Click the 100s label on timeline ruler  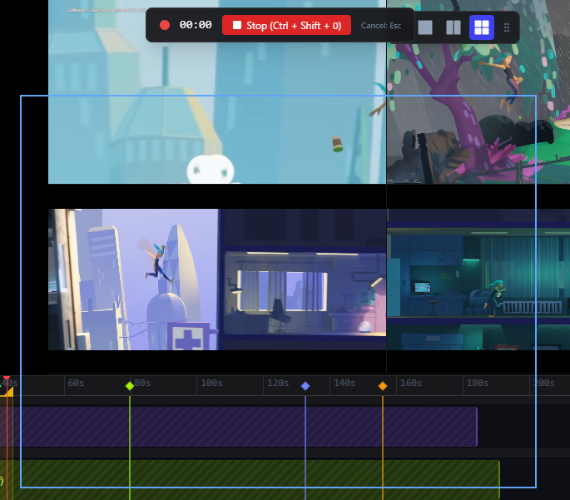point(211,383)
